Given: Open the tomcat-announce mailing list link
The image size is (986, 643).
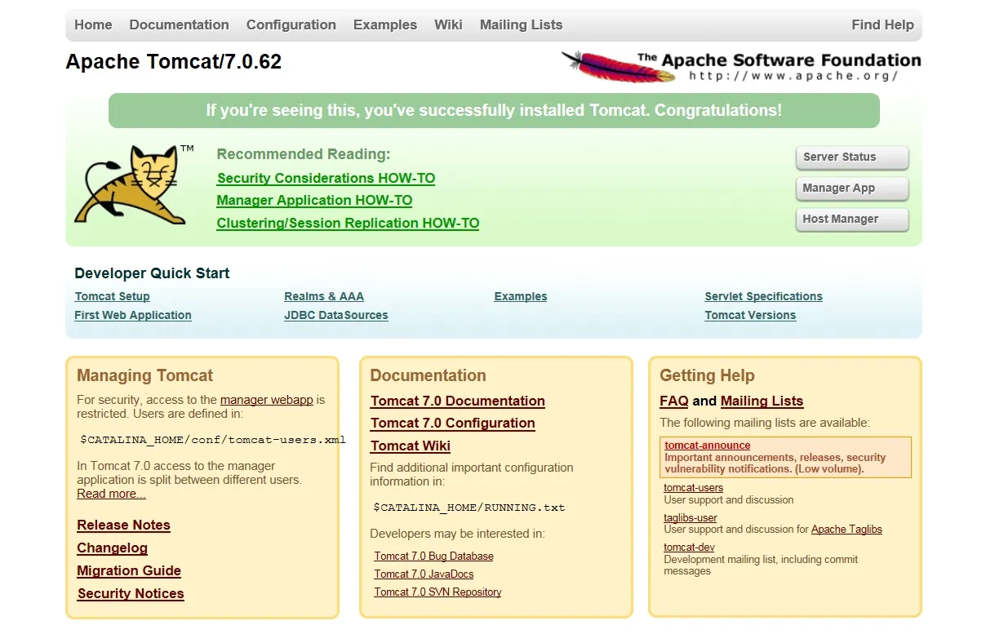Looking at the screenshot, I should 708,446.
